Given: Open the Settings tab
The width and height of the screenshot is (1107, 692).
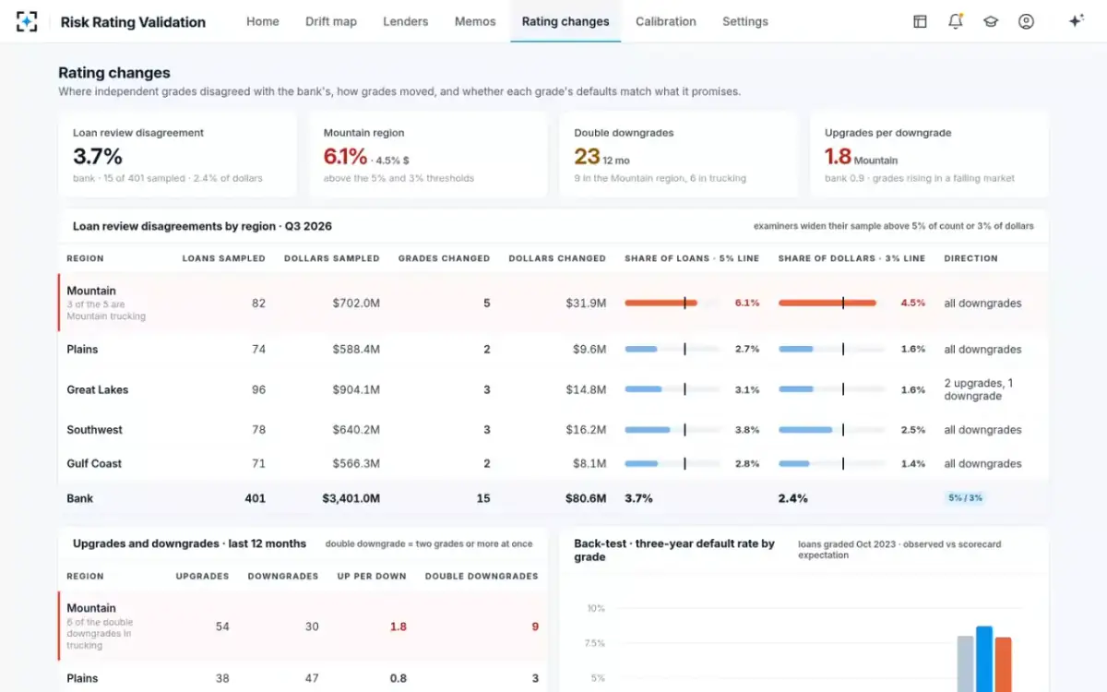Looking at the screenshot, I should point(745,21).
